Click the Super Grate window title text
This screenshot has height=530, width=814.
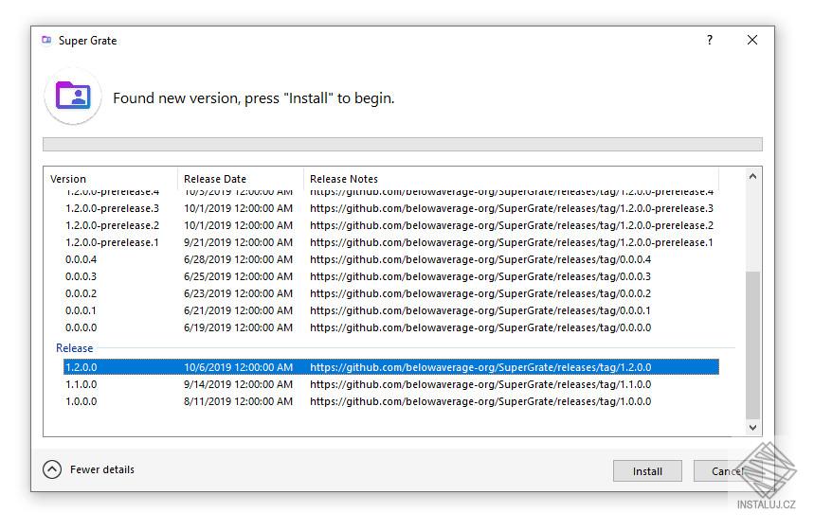[88, 41]
